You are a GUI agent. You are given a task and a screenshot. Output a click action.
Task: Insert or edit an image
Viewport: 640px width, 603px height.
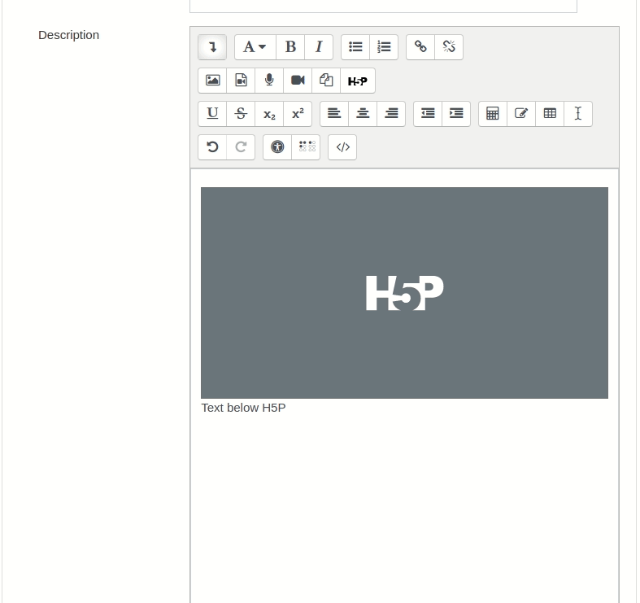pyautogui.click(x=212, y=81)
